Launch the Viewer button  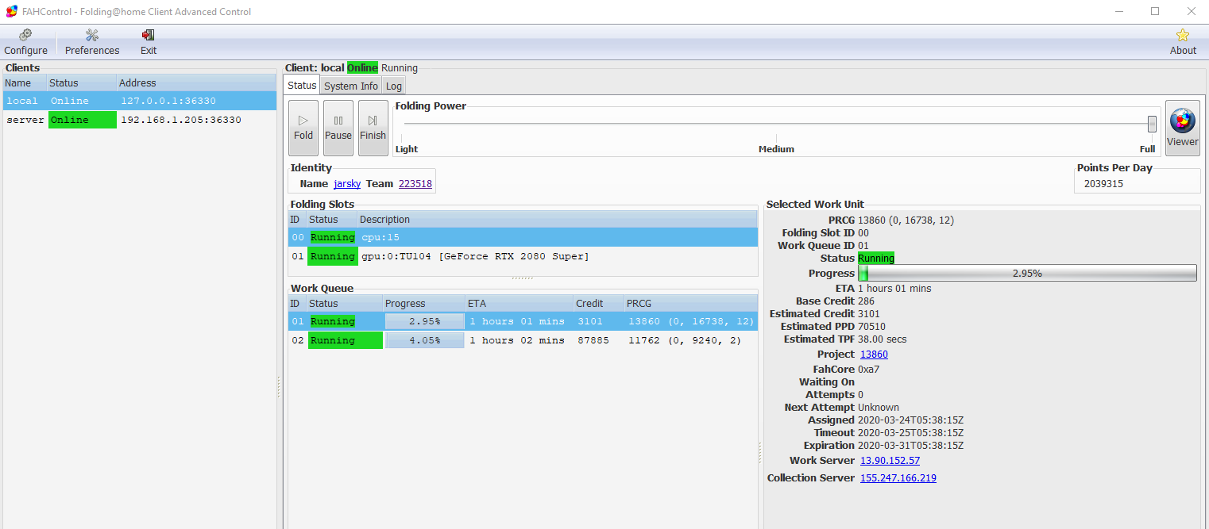pos(1182,128)
